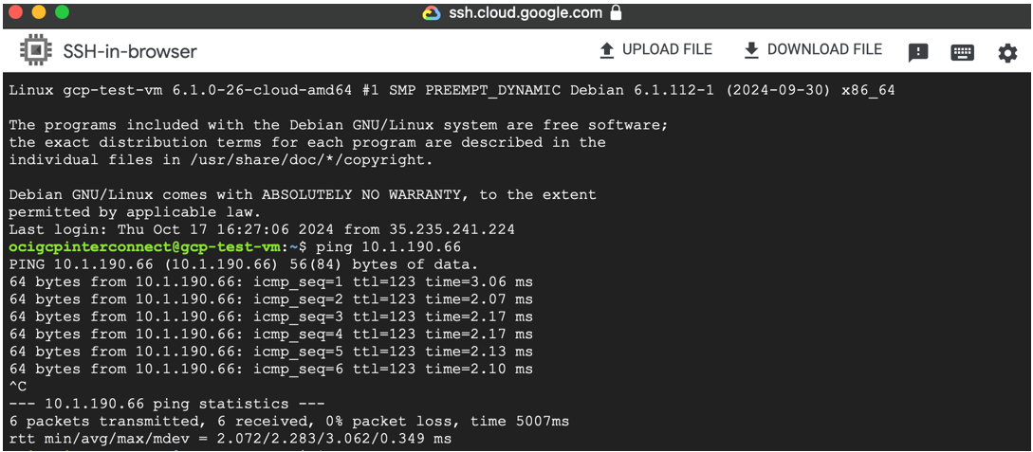This screenshot has height=452, width=1033.
Task: Open the send feedback speech-bubble icon
Action: 918,53
